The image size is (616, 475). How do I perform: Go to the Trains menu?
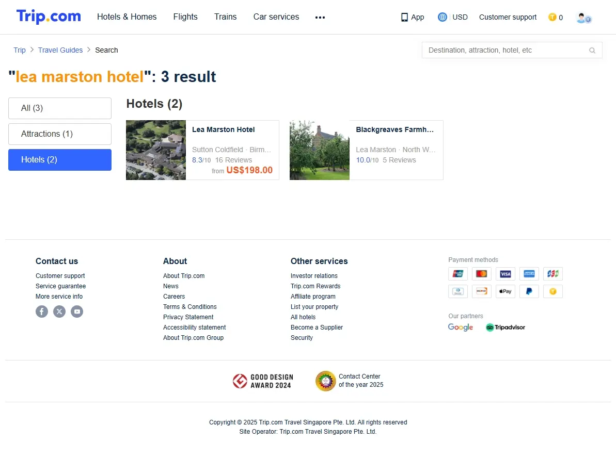226,17
